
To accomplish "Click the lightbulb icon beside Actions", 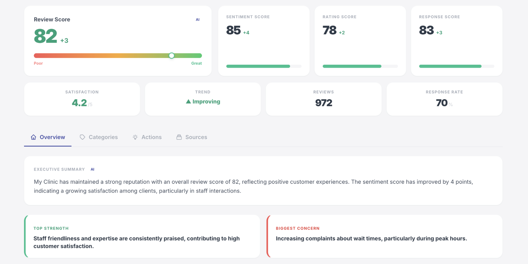I will [135, 137].
